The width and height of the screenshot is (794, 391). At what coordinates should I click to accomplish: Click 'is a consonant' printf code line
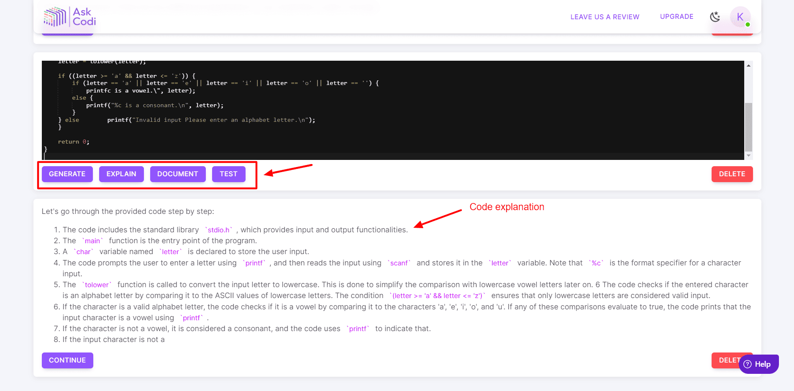pyautogui.click(x=155, y=105)
